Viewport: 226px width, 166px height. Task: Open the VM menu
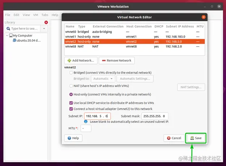(35, 15)
